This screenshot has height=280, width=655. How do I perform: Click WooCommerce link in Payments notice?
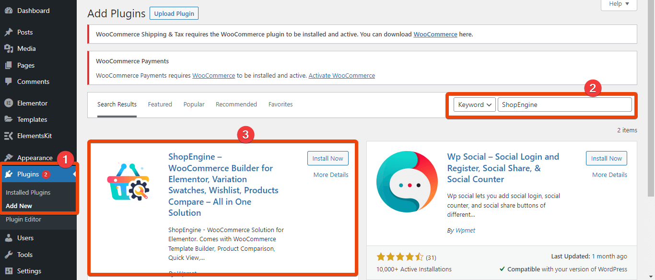(x=214, y=76)
